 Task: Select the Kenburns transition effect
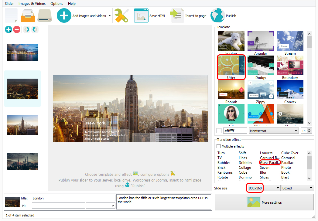[x=225, y=172]
